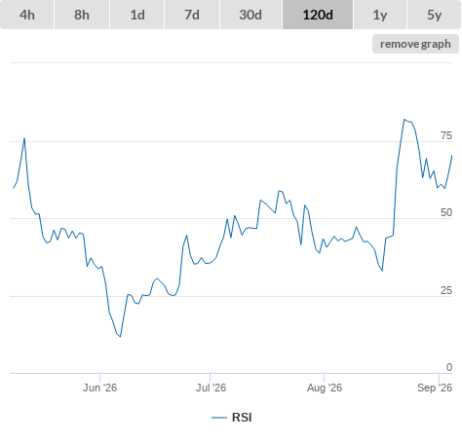462x443 pixels.
Task: Switch chart to 1y range
Action: (380, 15)
